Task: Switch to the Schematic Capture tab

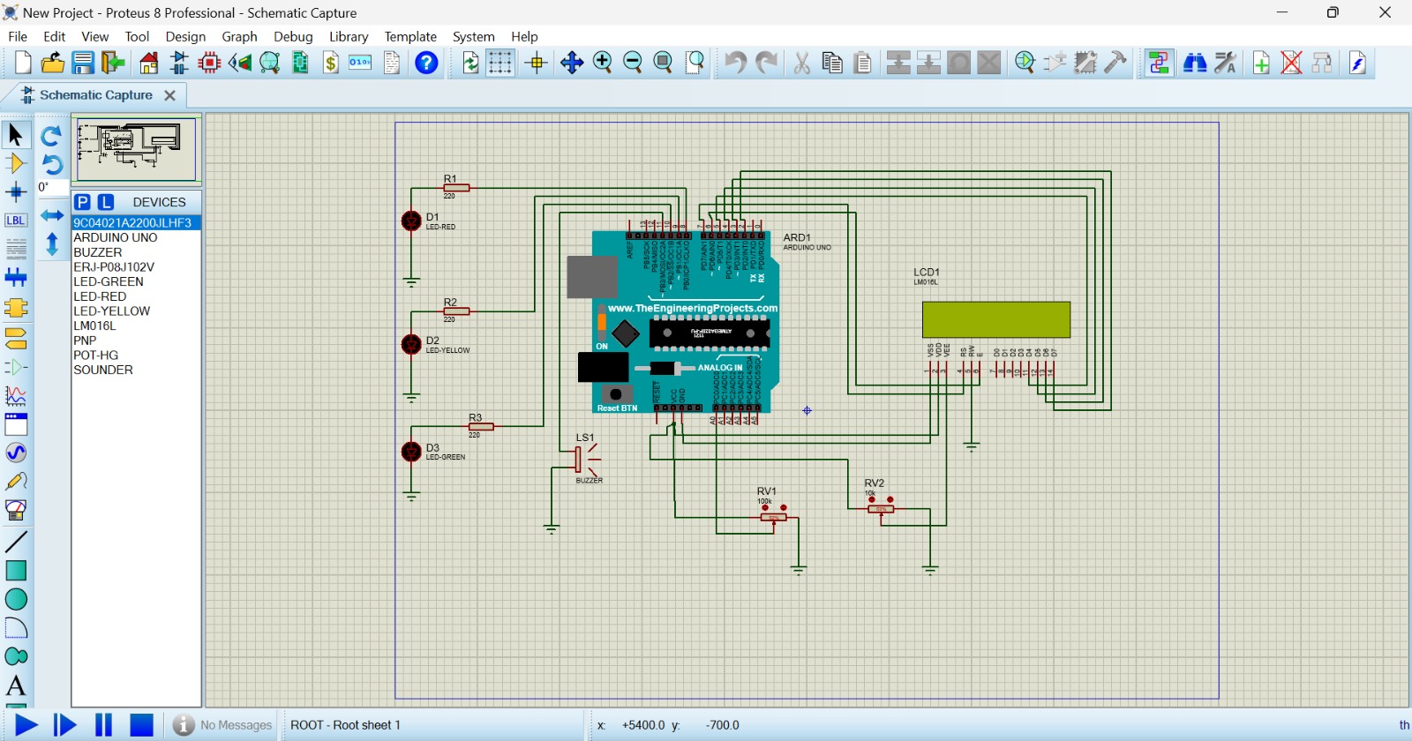Action: click(95, 94)
